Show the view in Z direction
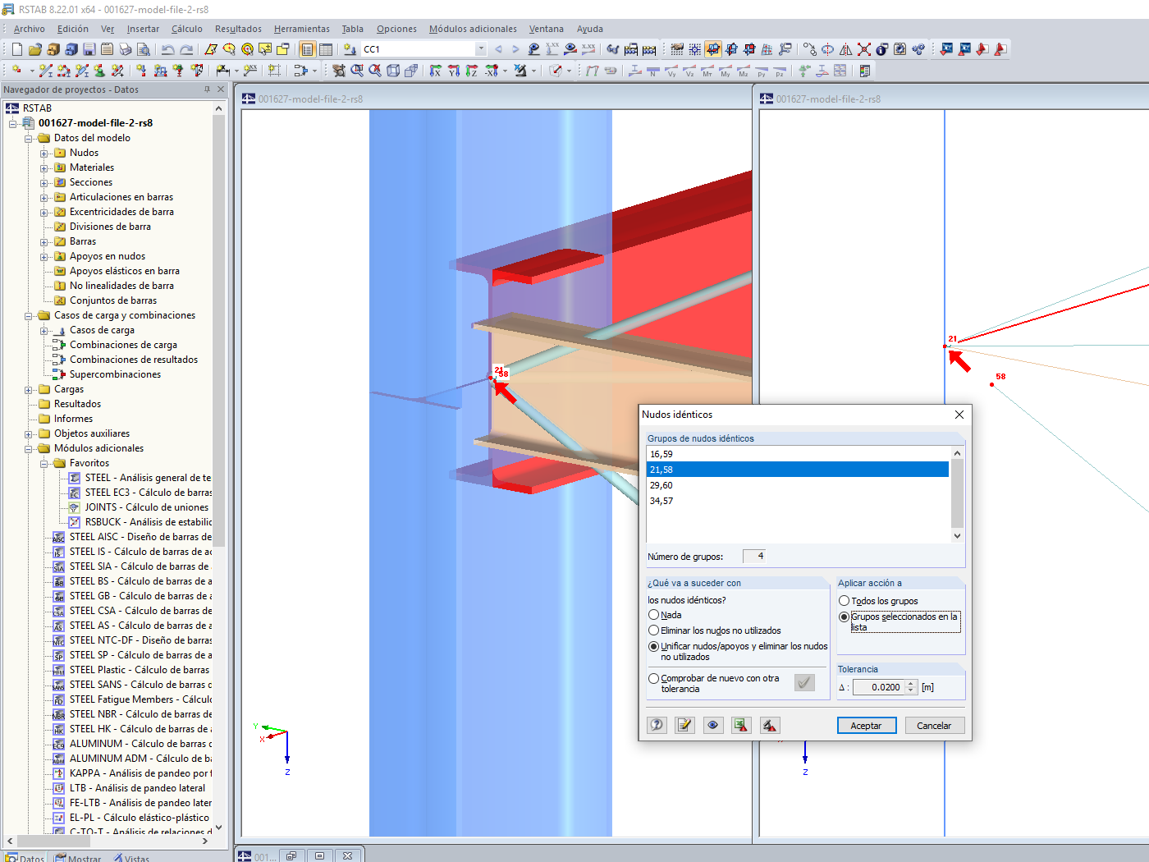 pos(472,71)
